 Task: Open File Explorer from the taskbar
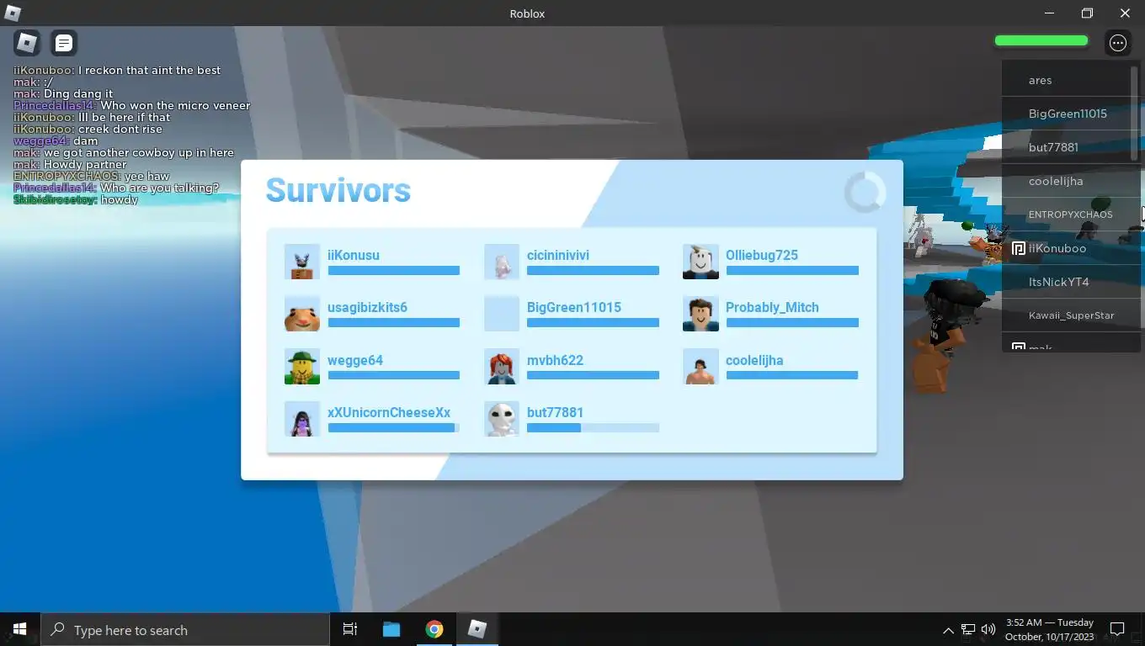pos(391,629)
